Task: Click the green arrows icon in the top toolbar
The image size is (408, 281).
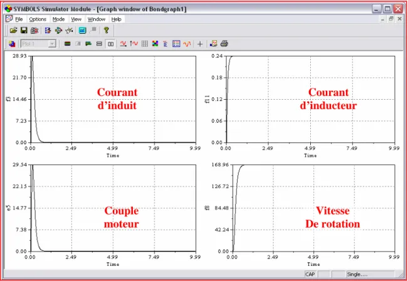Action: [58, 31]
